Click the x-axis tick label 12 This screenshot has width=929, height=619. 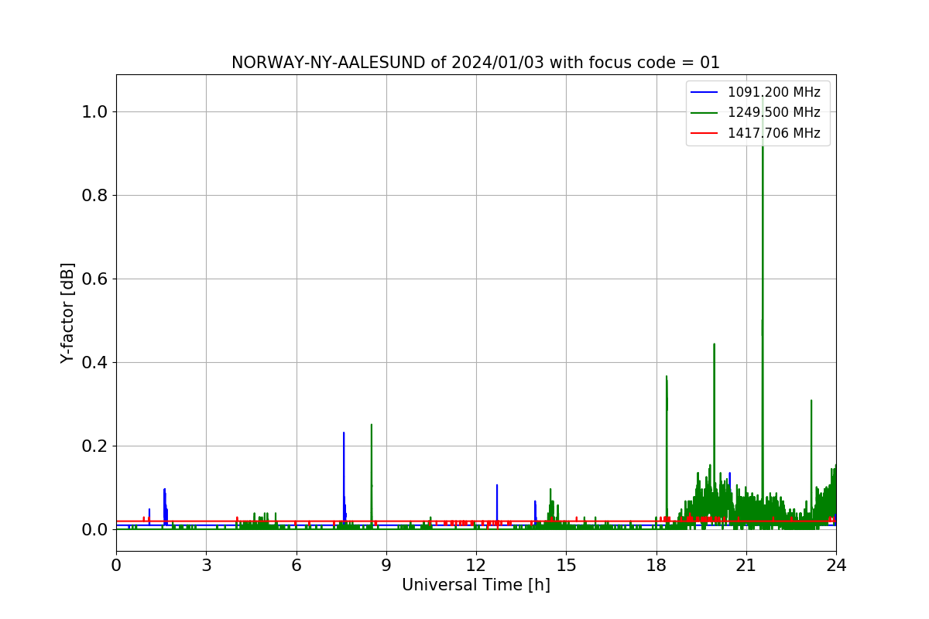pyautogui.click(x=476, y=565)
